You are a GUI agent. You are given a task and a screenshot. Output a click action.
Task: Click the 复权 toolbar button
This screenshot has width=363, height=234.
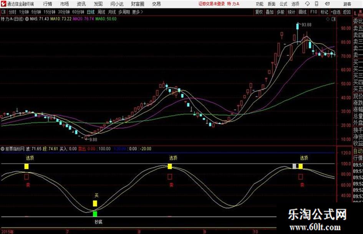(x=259, y=12)
